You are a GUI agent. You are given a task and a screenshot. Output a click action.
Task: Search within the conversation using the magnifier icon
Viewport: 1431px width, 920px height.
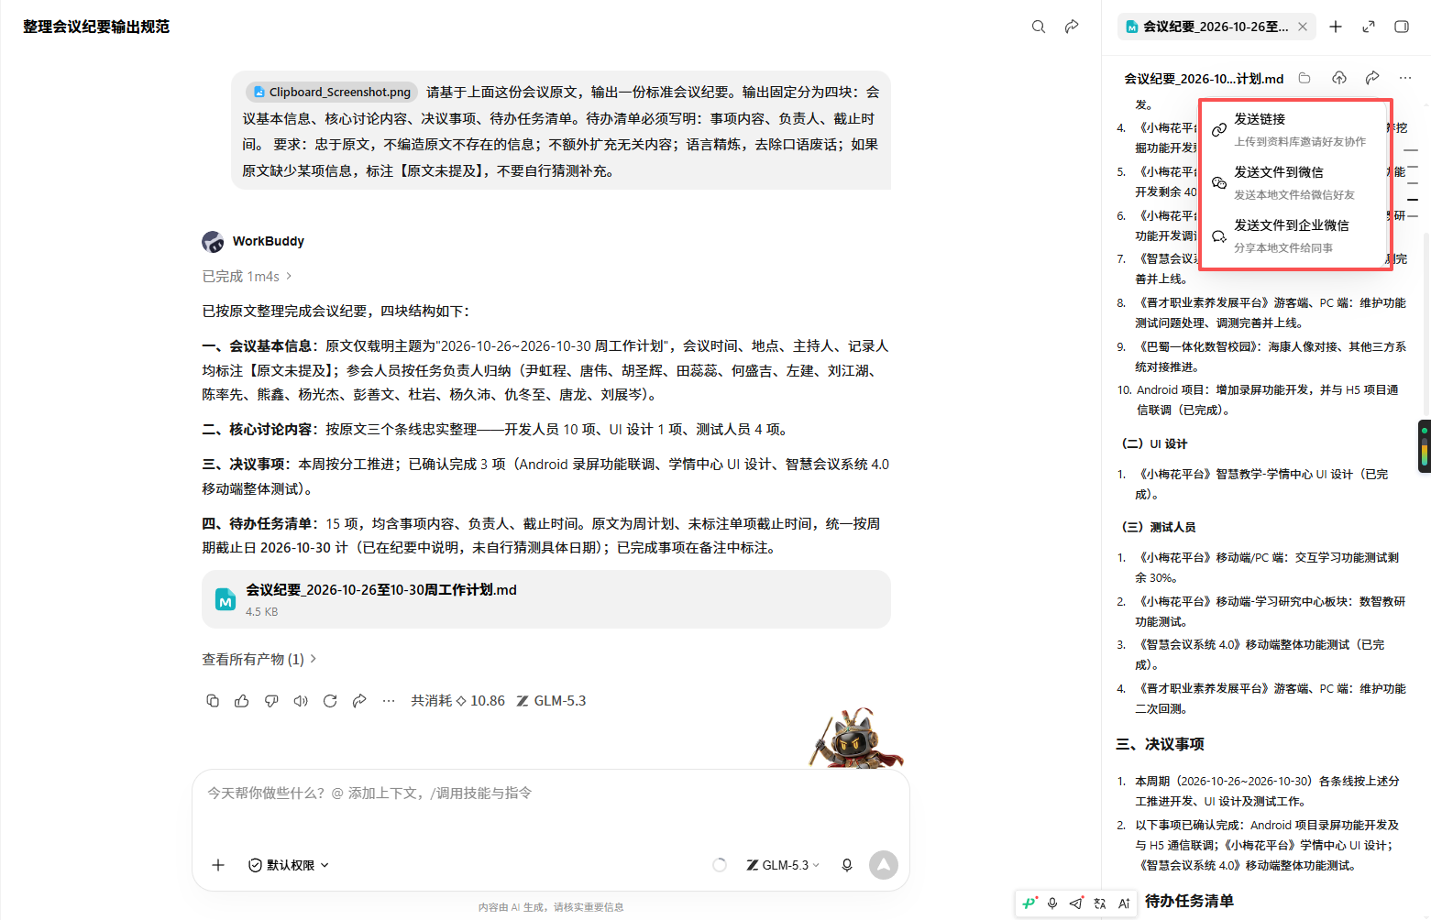(x=1039, y=27)
